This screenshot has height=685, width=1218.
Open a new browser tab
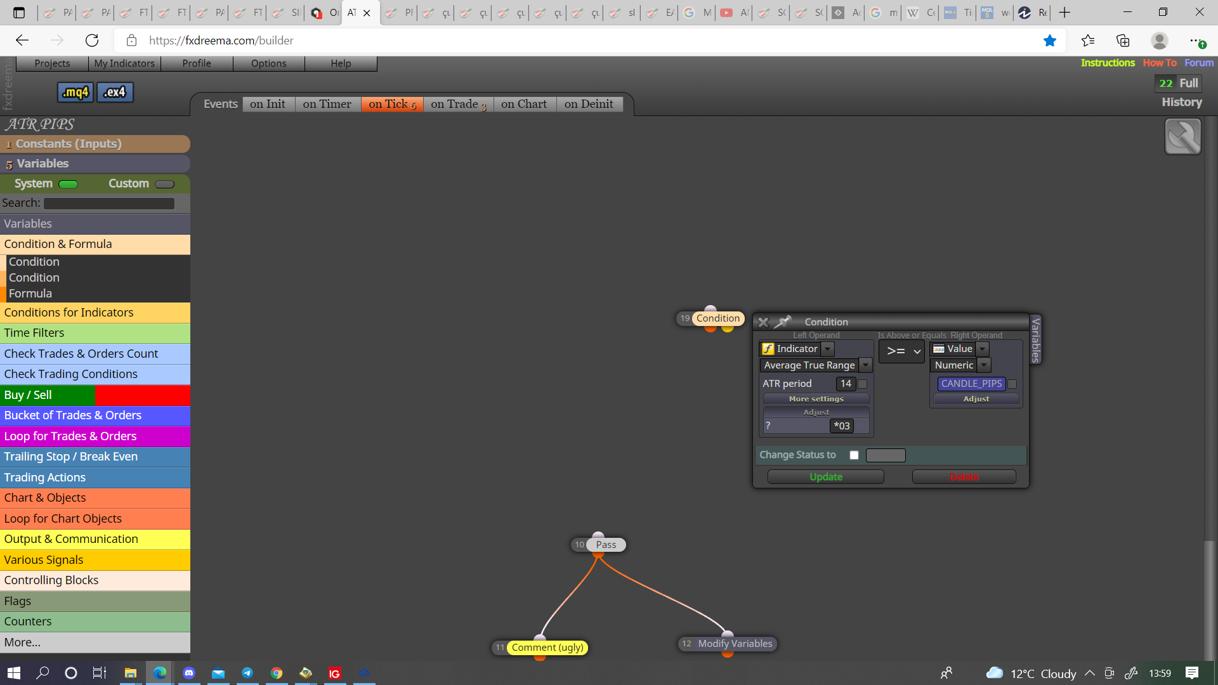[1064, 13]
